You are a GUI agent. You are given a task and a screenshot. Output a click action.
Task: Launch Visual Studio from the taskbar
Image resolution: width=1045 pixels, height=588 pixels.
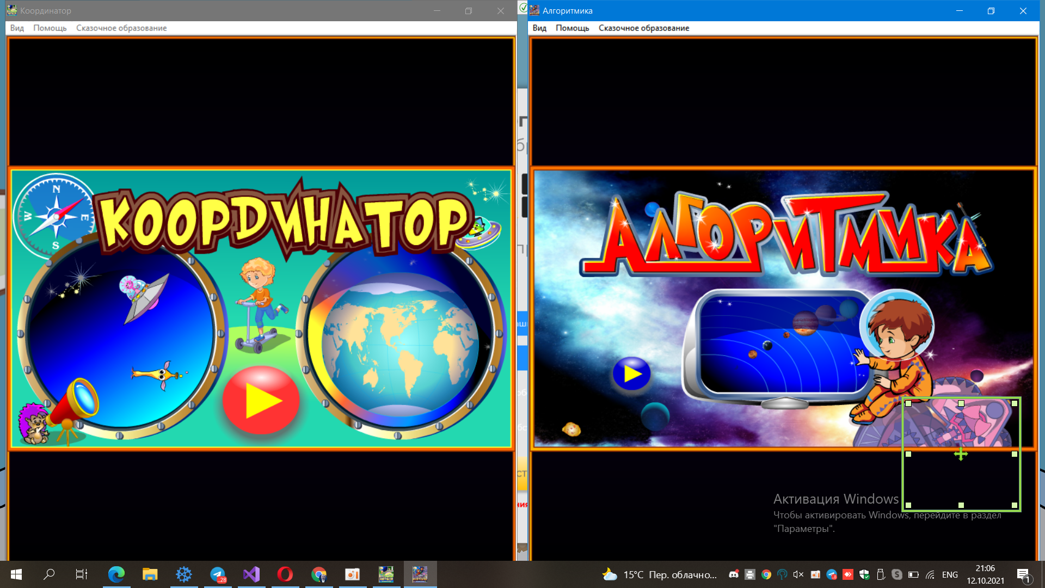coord(251,574)
